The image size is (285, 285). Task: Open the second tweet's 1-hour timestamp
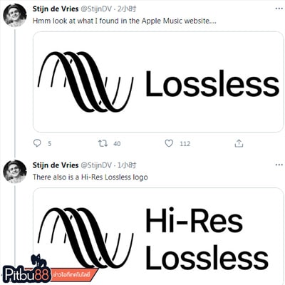point(127,165)
